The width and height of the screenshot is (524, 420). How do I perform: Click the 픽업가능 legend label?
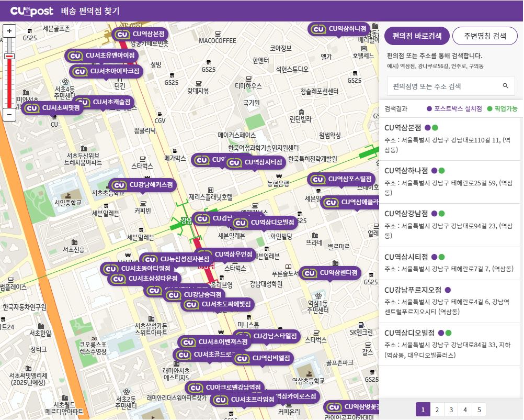tap(506, 109)
